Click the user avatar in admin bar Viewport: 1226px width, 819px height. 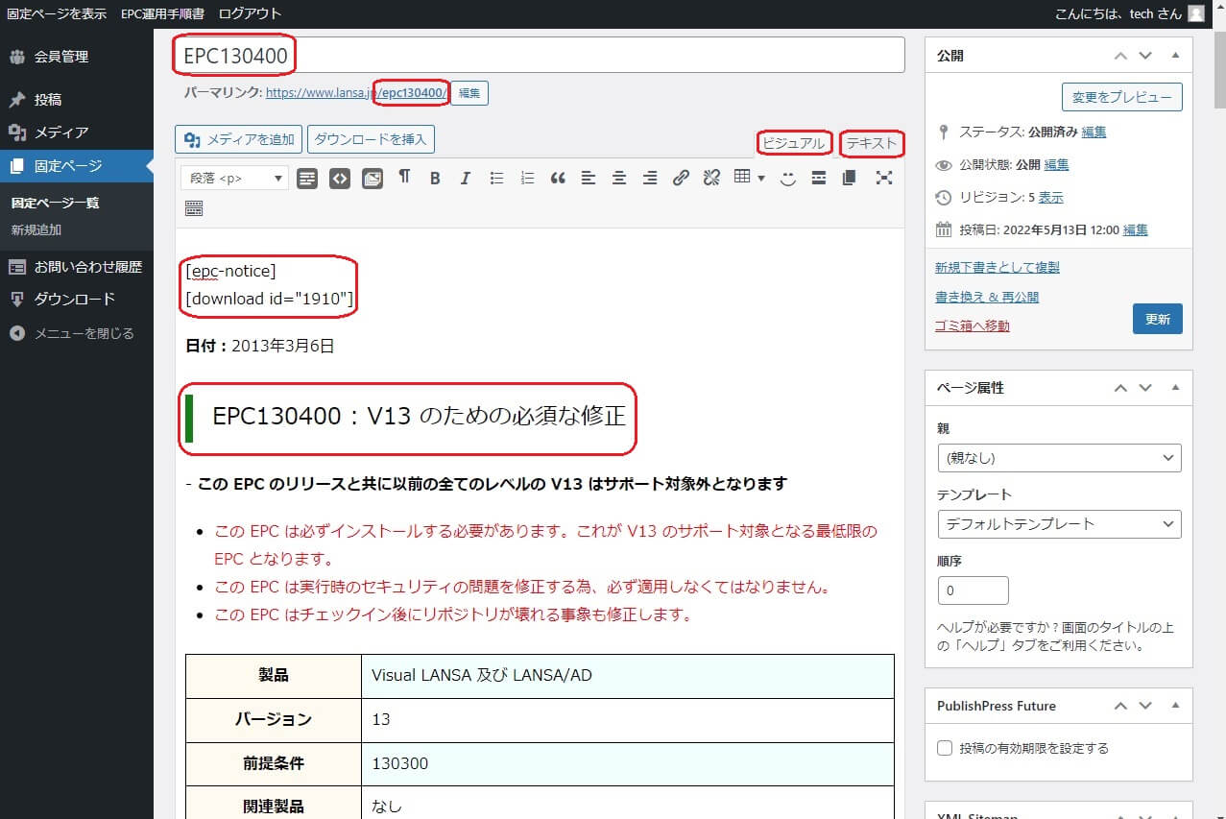1195,13
